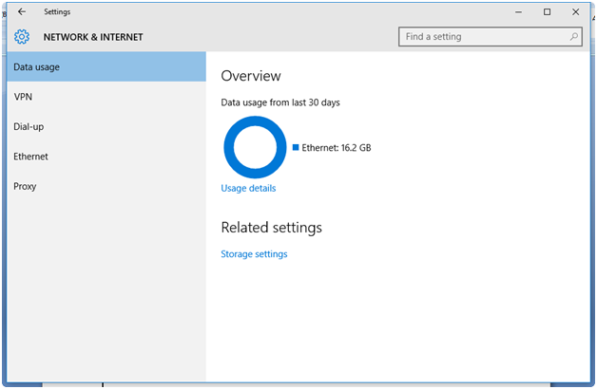Screen dimensions: 597x389
Task: Open the Storage settings link
Action: tap(254, 254)
